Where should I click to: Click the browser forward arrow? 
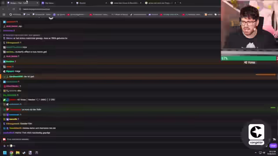click(x=9, y=9)
